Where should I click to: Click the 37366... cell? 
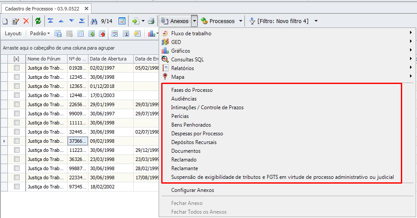[x=78, y=141]
